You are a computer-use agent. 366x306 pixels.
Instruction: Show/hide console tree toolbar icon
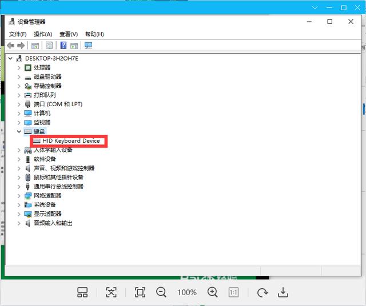(35, 46)
